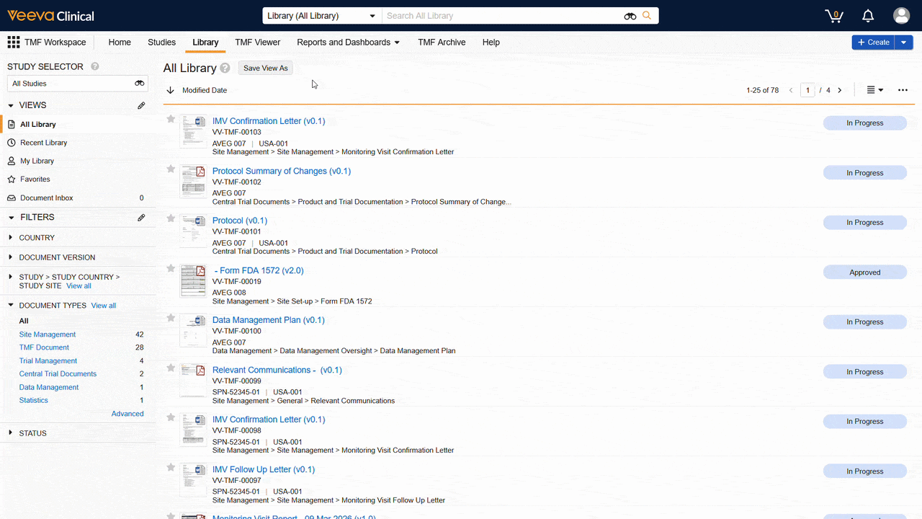Change sort order via Modified Date arrow
922x519 pixels.
coord(170,90)
